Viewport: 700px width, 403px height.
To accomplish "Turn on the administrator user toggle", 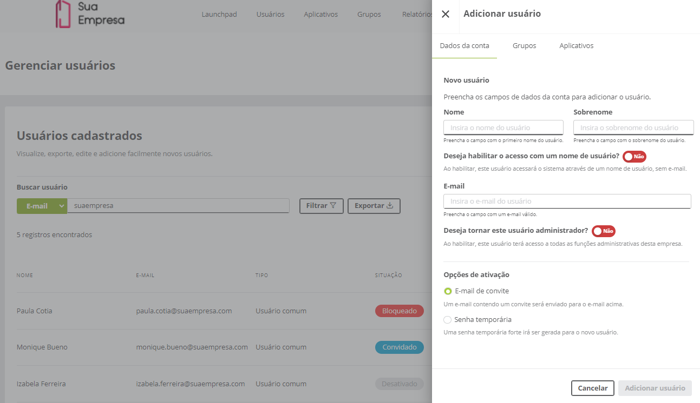I will 603,231.
